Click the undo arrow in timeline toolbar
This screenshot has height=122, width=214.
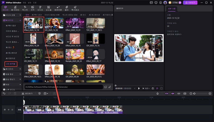pyautogui.click(x=4, y=94)
